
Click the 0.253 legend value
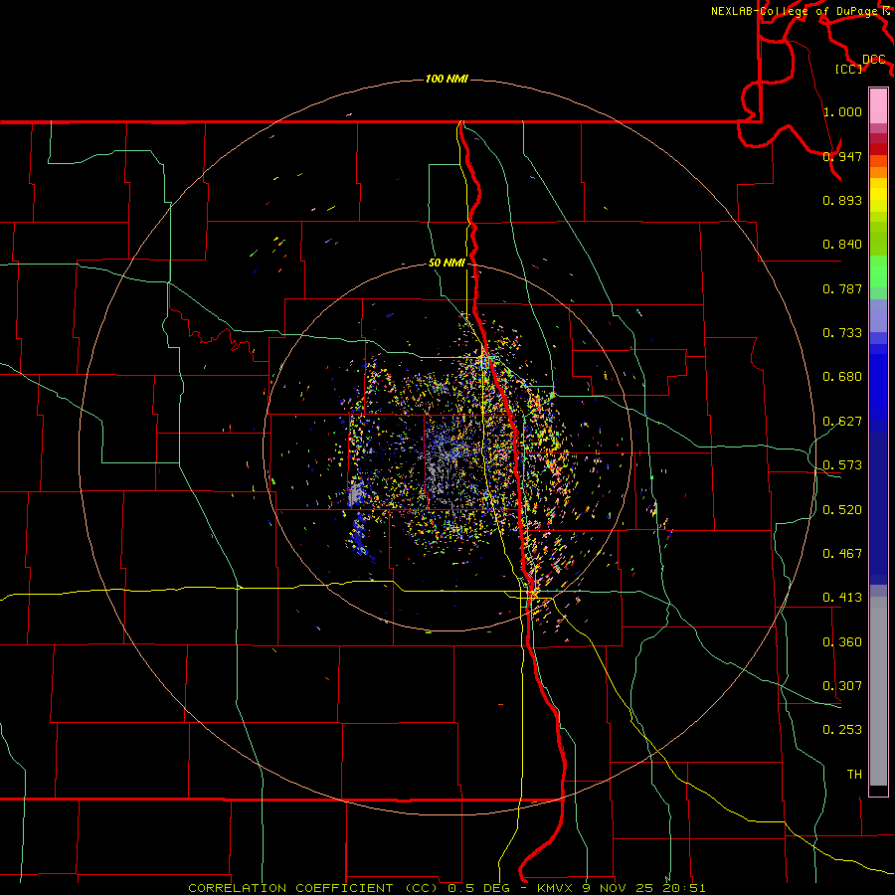pyautogui.click(x=842, y=730)
